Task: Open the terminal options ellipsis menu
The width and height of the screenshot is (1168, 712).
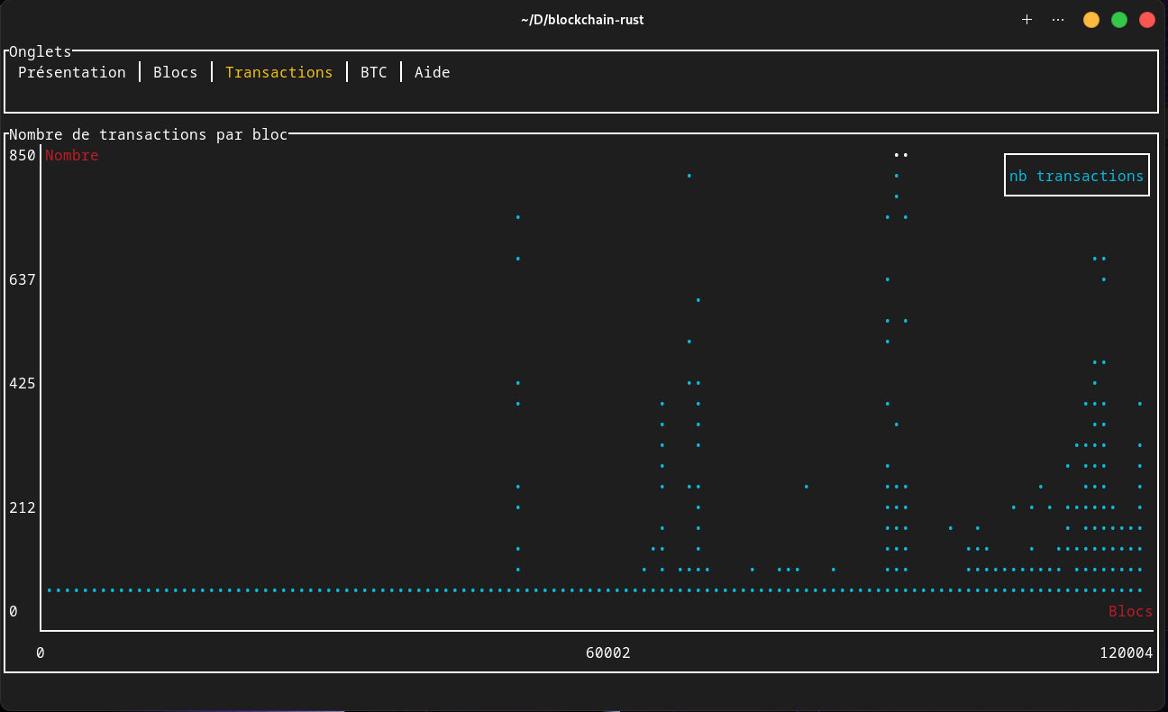Action: pyautogui.click(x=1057, y=19)
